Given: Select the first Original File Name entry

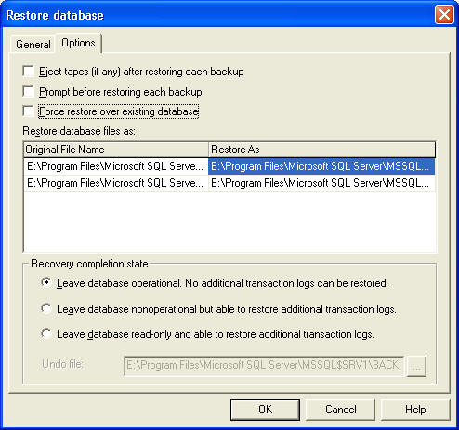Looking at the screenshot, I should [116, 166].
